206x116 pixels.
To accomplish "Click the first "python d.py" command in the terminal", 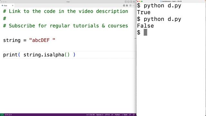I will [x=162, y=6].
